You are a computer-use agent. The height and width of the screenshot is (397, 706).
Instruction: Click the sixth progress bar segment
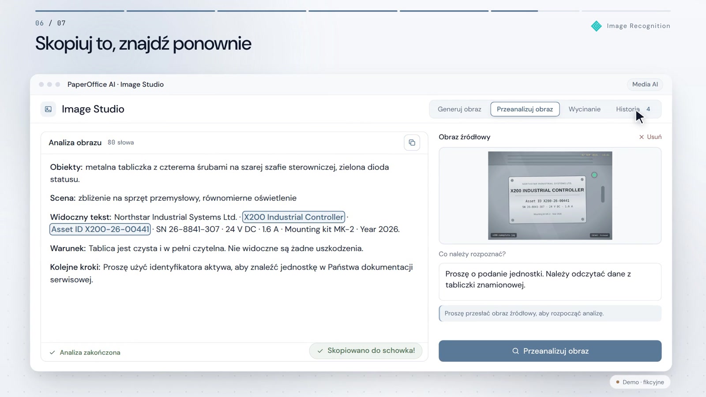click(x=535, y=11)
